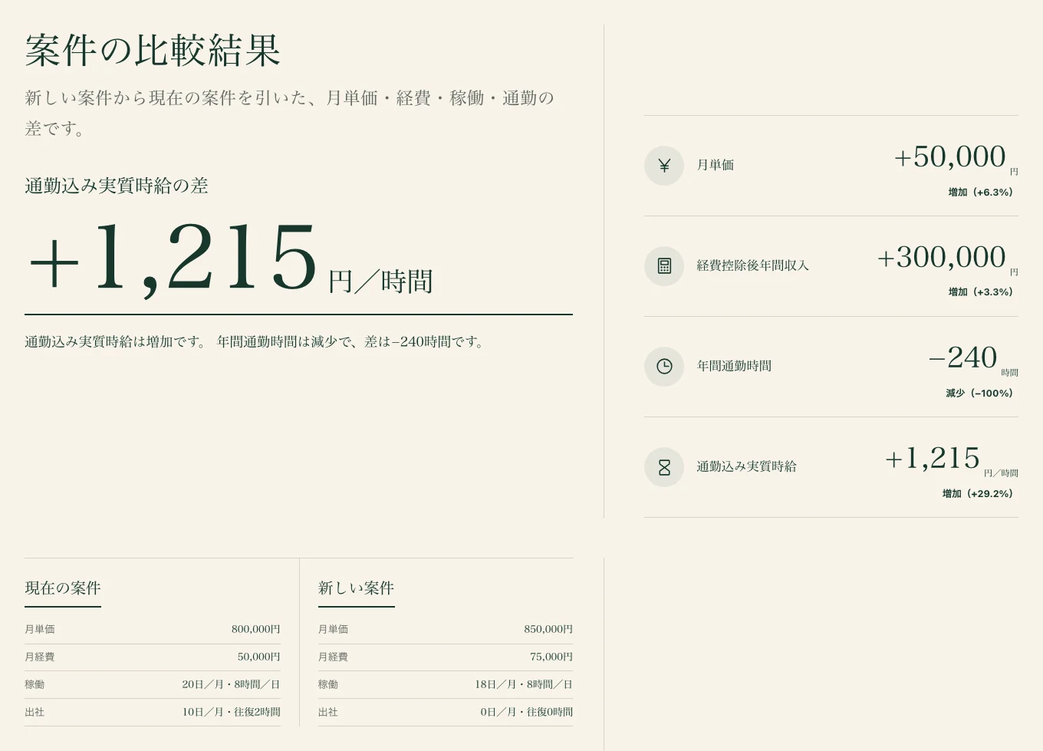Screen dimensions: 1043x751
Task: Click the 800,000円 value in 現在の案件
Action: [255, 629]
